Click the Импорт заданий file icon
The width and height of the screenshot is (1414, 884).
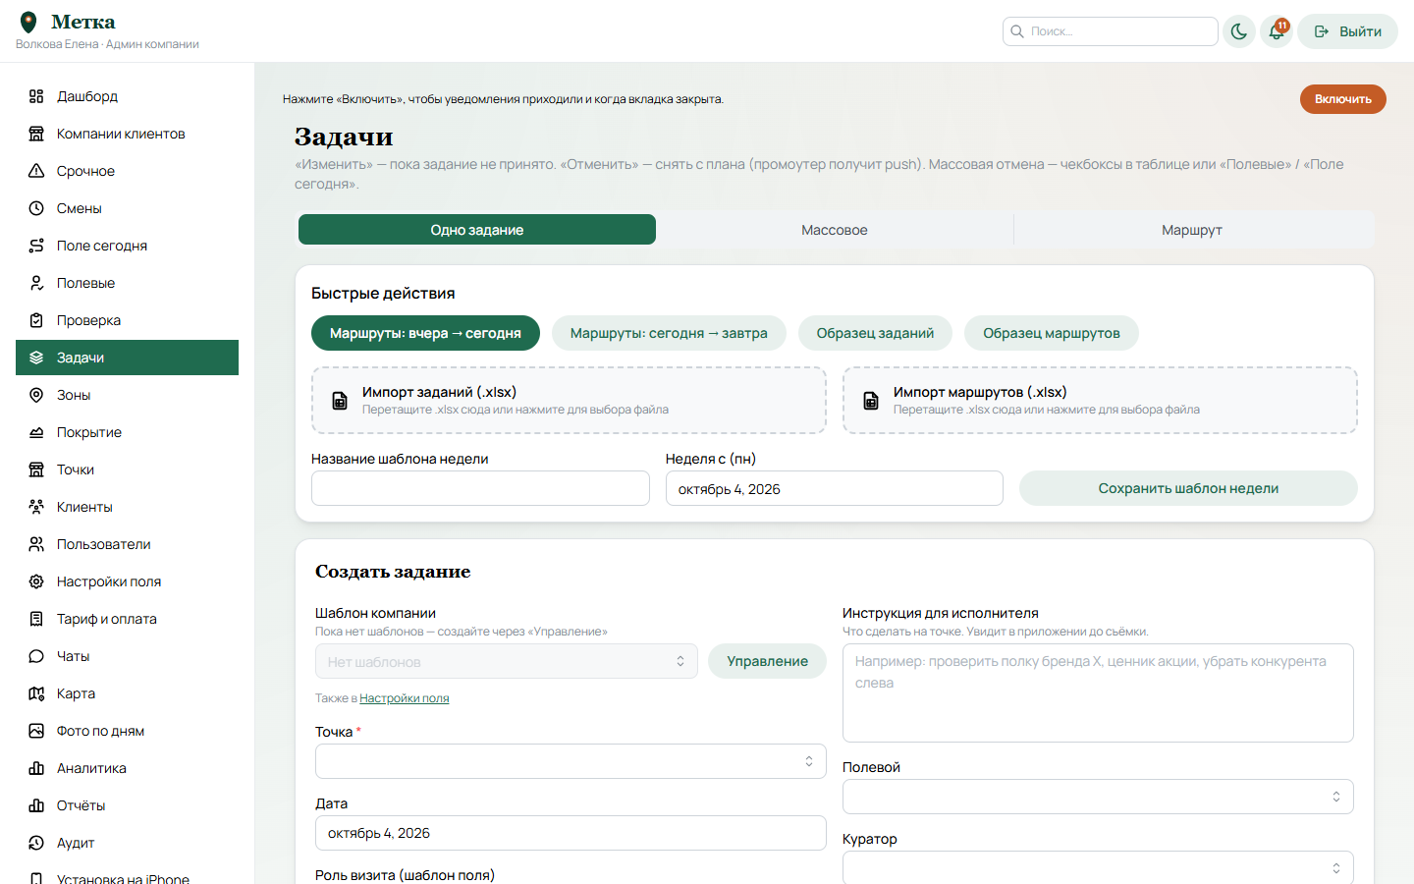[x=340, y=401]
